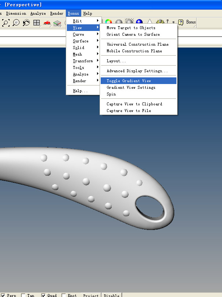Viewport: 222px width, 297px height.
Task: Open the Help menu in menu bar
Action: [x=88, y=13]
